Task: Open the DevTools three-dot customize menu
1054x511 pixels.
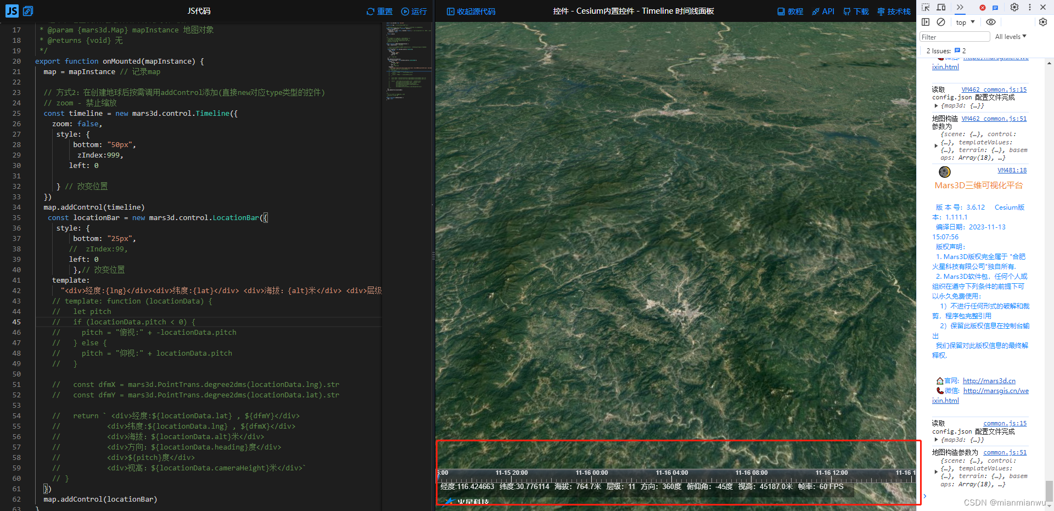Action: [x=1029, y=8]
